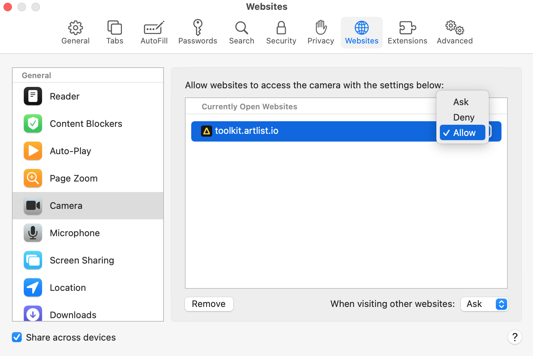Open the Search preferences

(241, 32)
